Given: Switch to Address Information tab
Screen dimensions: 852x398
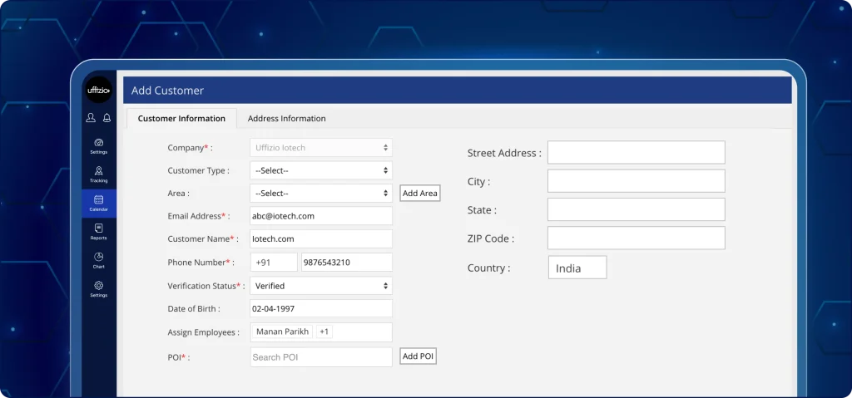Looking at the screenshot, I should (x=286, y=119).
